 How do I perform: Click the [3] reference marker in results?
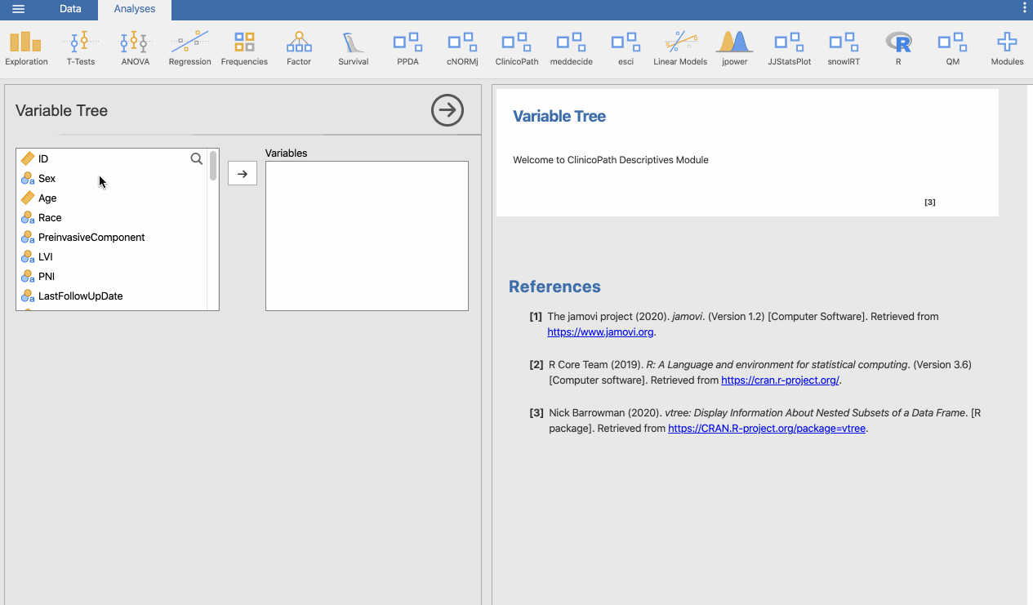(930, 202)
